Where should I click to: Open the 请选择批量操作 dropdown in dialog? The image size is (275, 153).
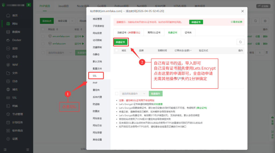point(133,94)
